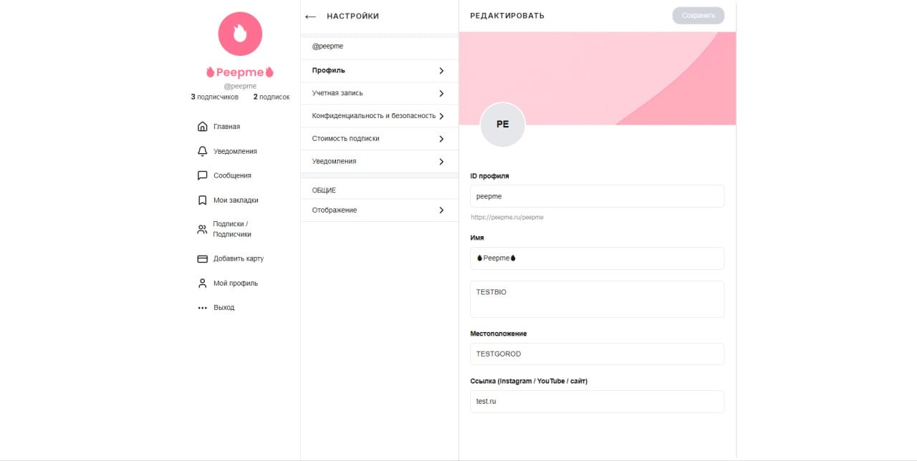Image resolution: width=917 pixels, height=461 pixels.
Task: Expand the Учетная запись chevron
Action: coord(441,94)
